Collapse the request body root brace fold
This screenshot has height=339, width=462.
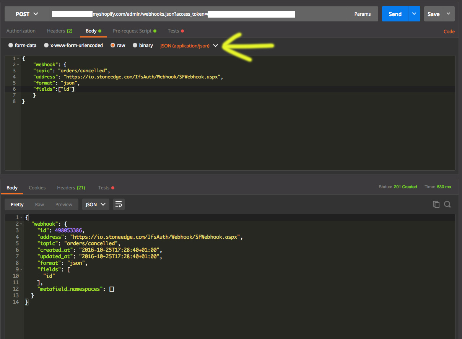click(18, 59)
